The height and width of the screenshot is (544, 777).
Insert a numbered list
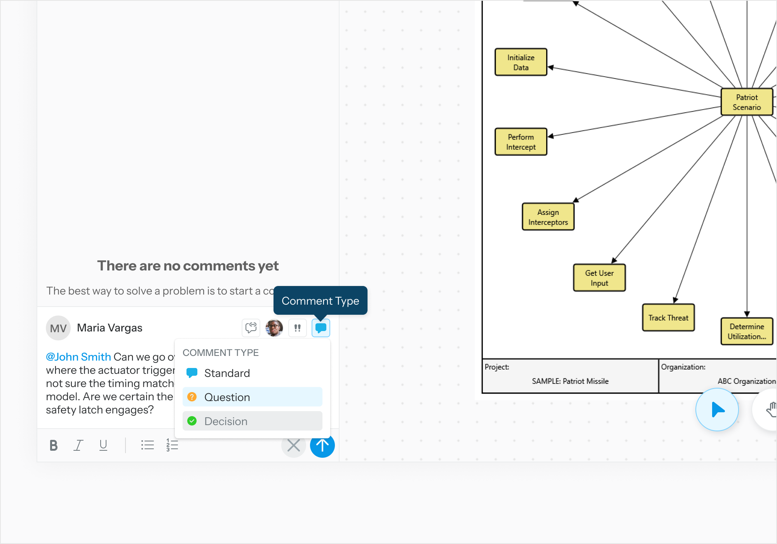[171, 445]
